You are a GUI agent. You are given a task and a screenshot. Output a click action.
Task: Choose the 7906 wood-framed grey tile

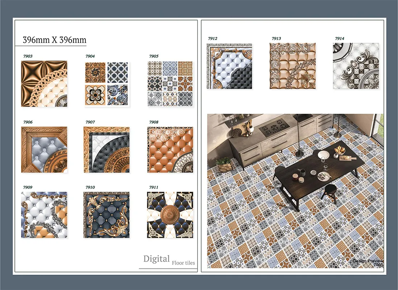tap(44, 149)
